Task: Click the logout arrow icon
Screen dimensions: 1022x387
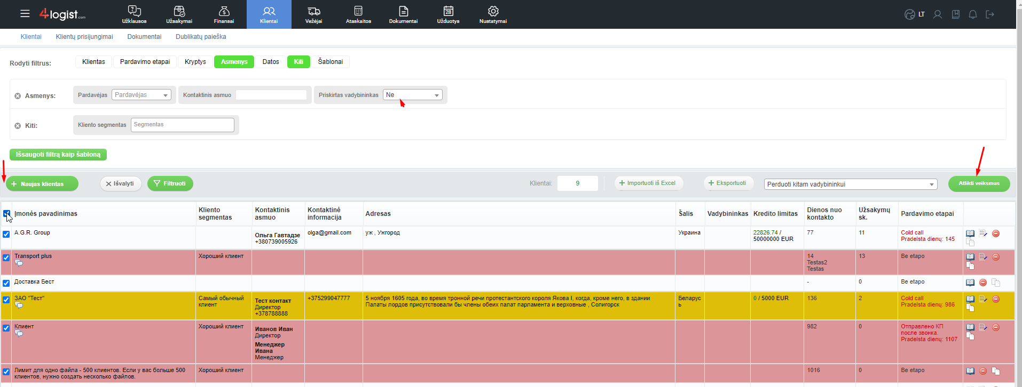Action: (990, 14)
